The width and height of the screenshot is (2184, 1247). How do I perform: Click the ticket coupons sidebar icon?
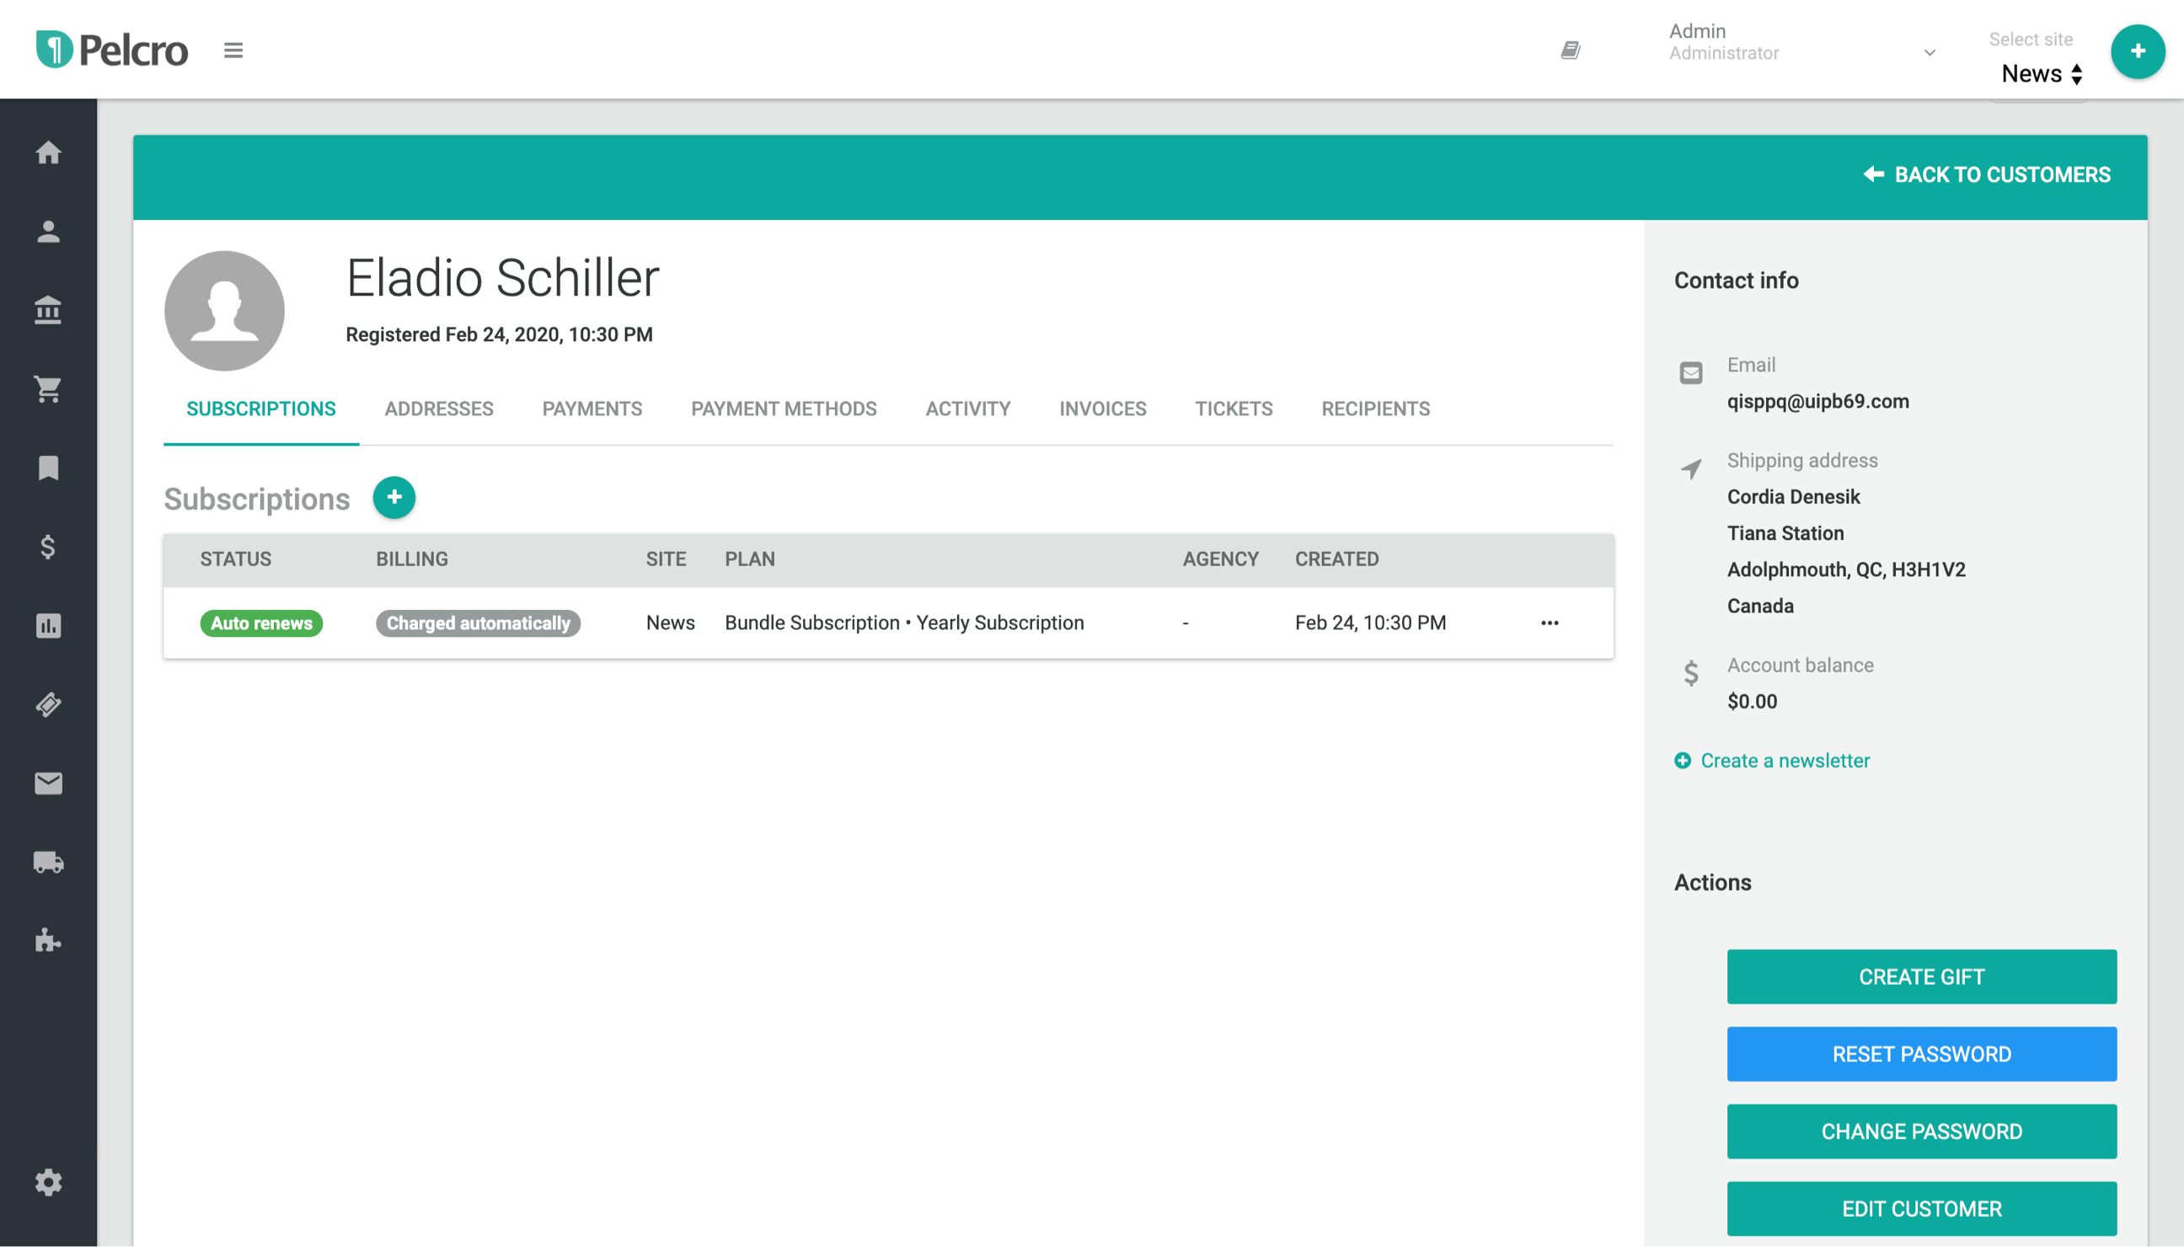(48, 704)
